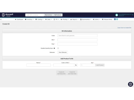Image resolution: width=134 pixels, height=100 pixels.
Task: Open the Inventory menu
Action: 29,19
